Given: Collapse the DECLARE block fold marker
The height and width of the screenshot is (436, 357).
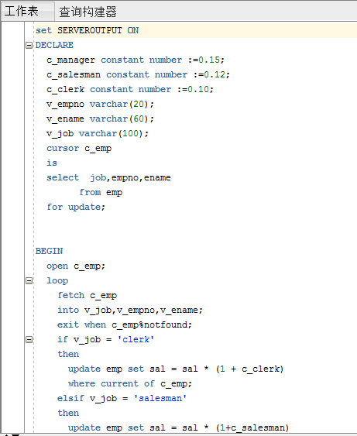Looking at the screenshot, I should (x=29, y=45).
